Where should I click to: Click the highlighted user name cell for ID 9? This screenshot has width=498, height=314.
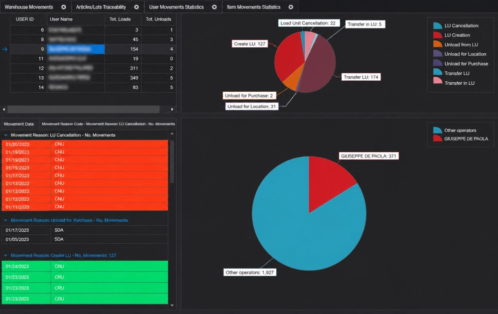tap(76, 49)
